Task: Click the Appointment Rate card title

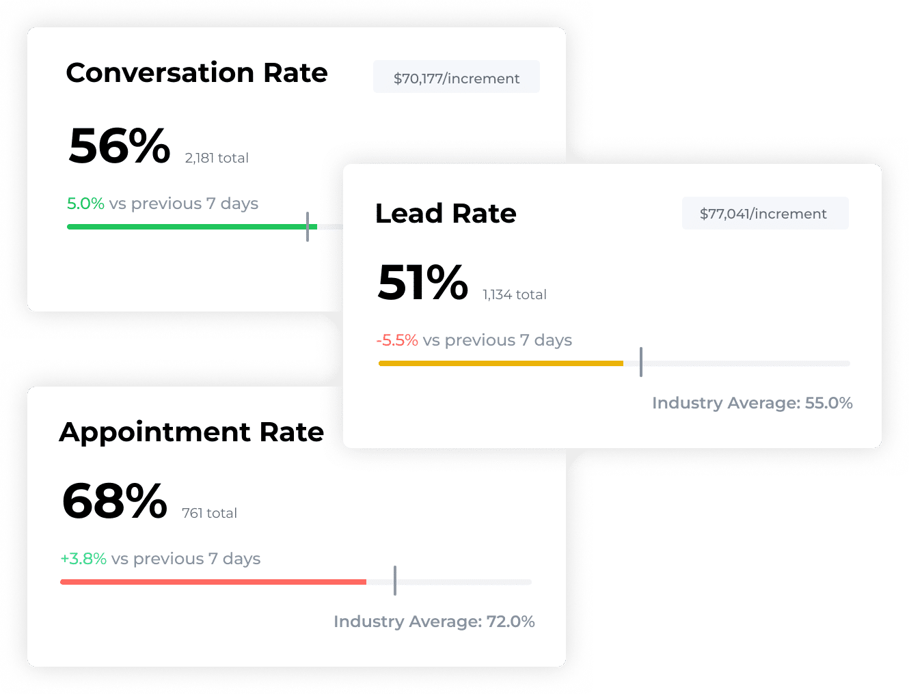Action: pos(191,432)
